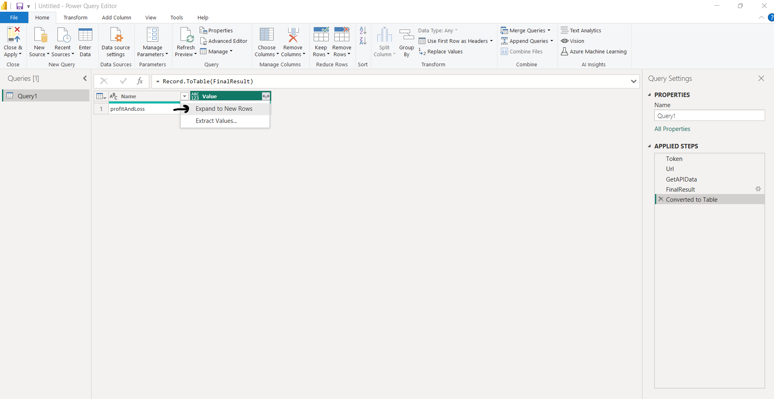
Task: Click Replace Values in the ribbon
Action: pyautogui.click(x=440, y=51)
